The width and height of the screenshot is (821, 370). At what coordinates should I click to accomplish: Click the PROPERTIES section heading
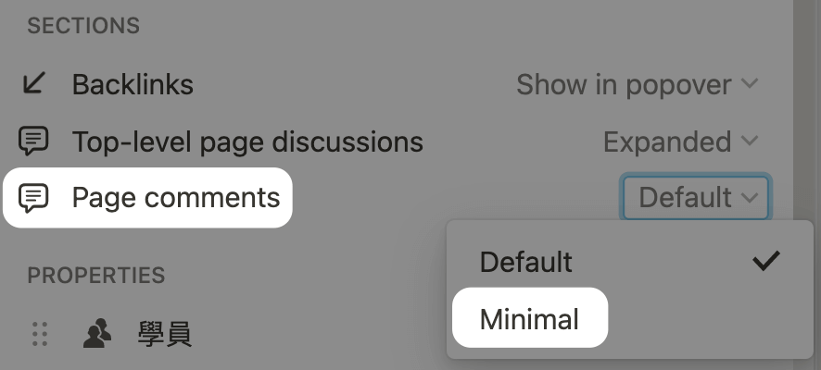click(96, 276)
